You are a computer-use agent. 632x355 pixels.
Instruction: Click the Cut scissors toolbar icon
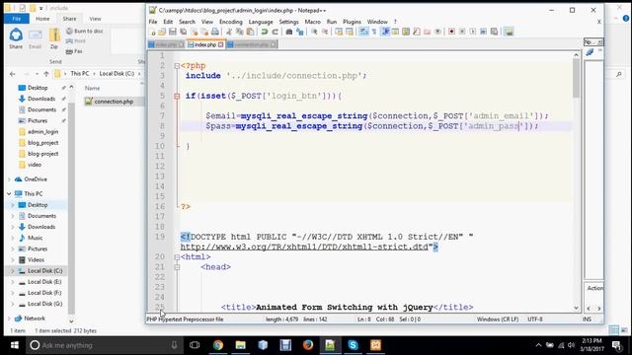229,32
